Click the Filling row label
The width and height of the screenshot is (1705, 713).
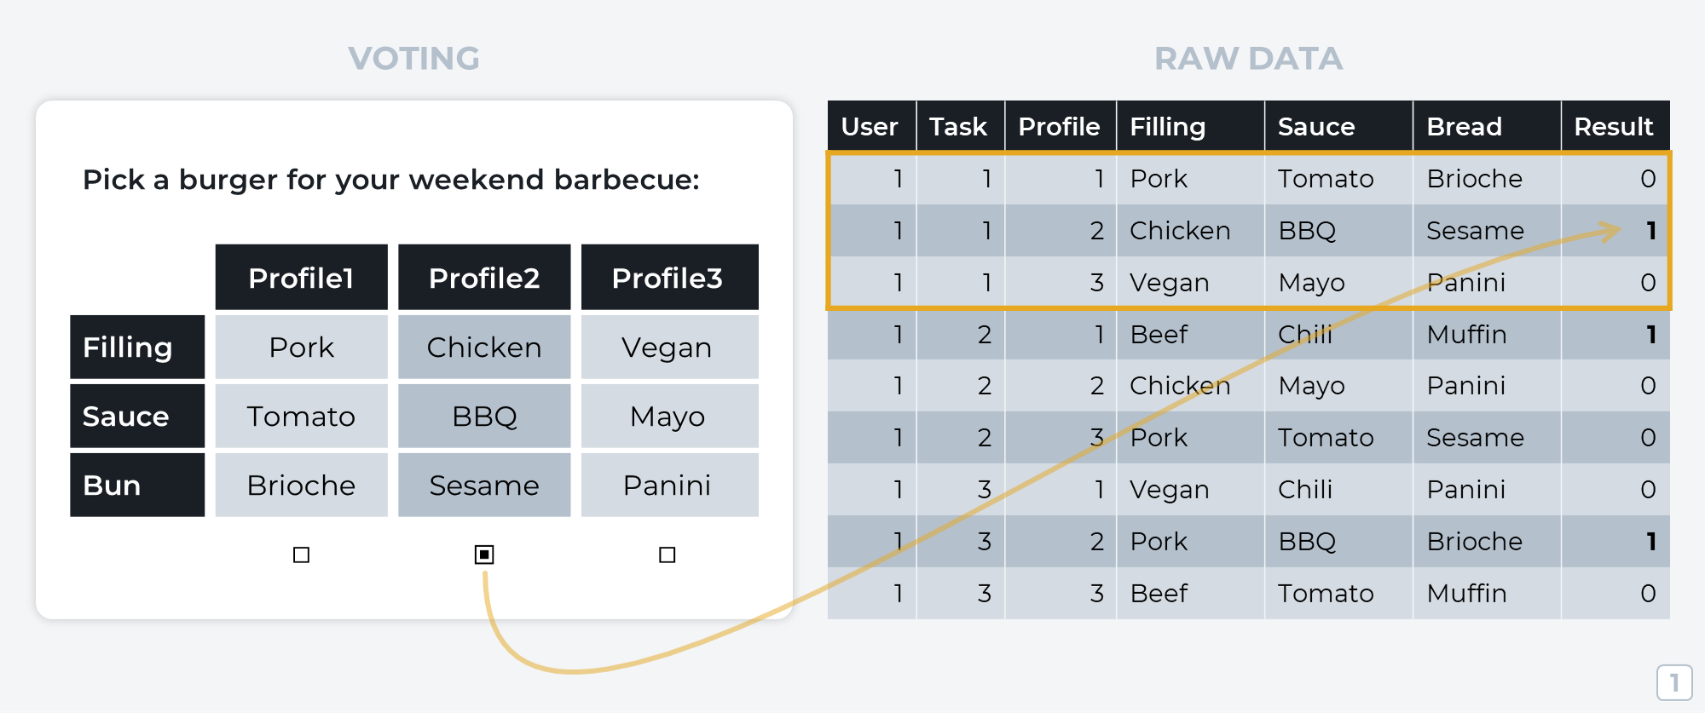[137, 347]
